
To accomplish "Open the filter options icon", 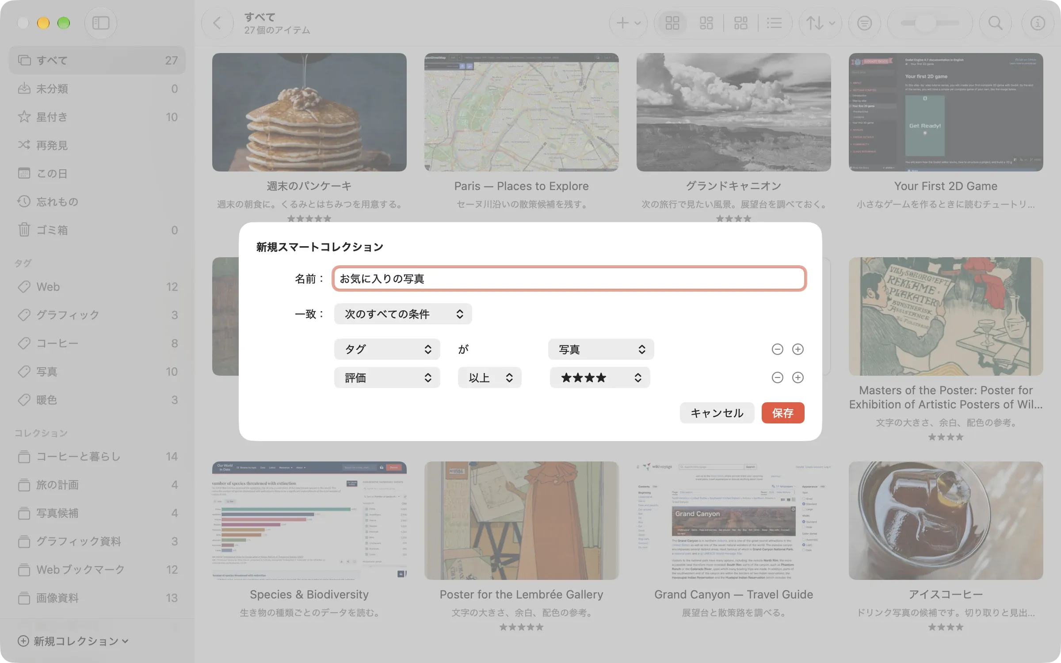I will (x=864, y=23).
